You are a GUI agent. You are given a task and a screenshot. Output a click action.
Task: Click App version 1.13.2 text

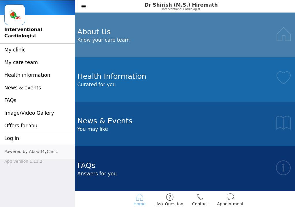pos(23,161)
